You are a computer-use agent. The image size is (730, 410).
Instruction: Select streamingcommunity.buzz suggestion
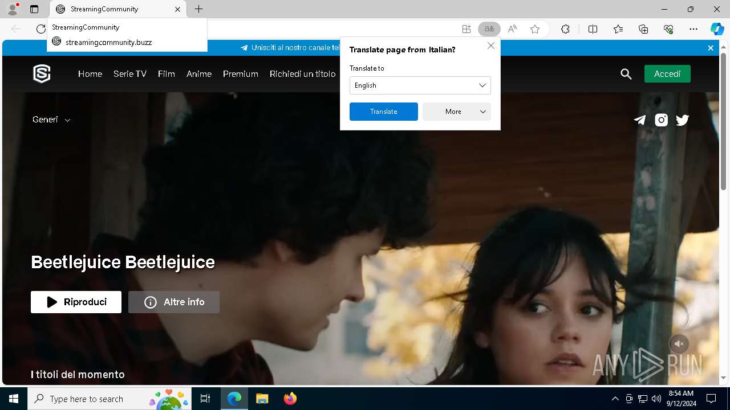point(127,42)
